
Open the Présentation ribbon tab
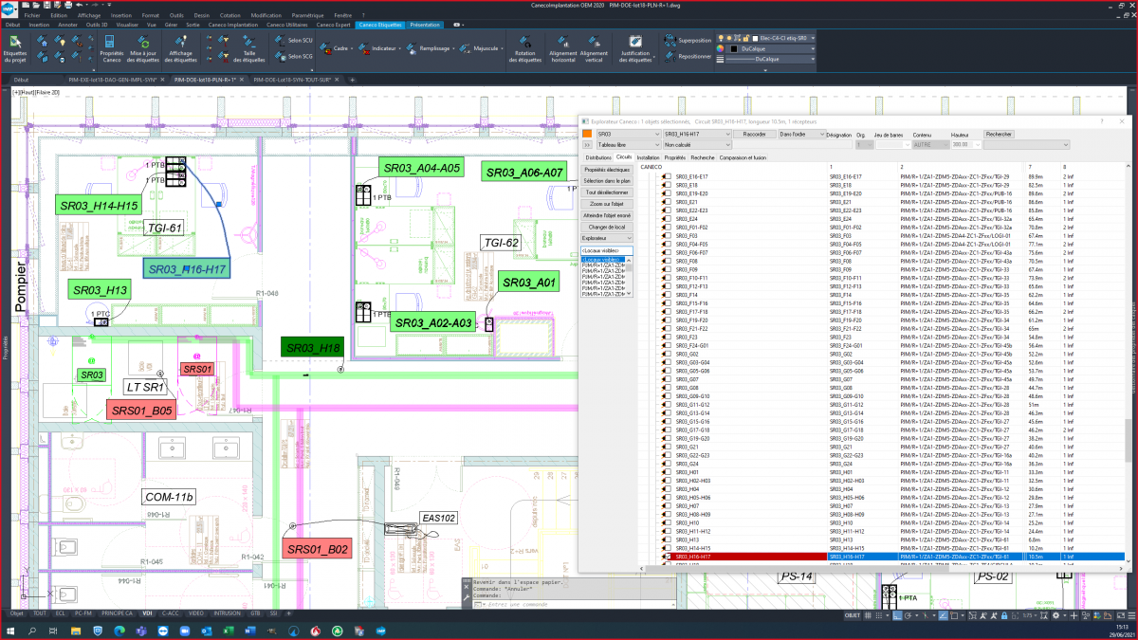[x=424, y=25]
